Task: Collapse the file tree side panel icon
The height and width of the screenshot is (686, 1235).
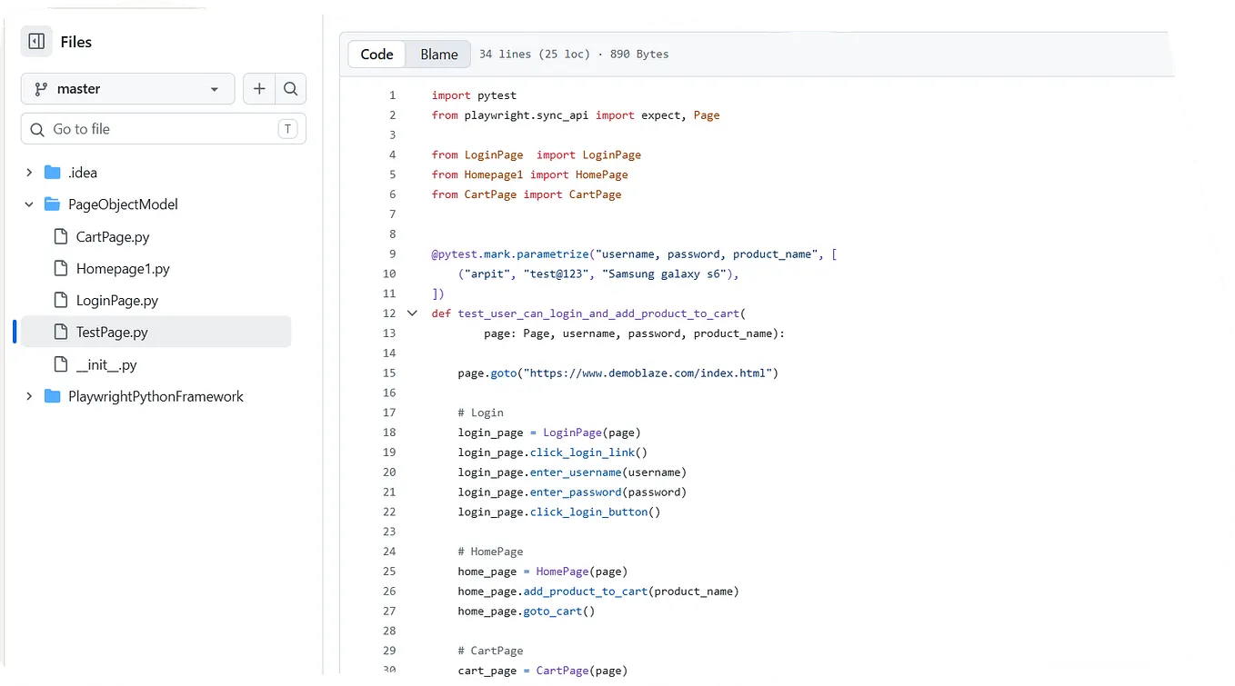Action: pos(36,42)
